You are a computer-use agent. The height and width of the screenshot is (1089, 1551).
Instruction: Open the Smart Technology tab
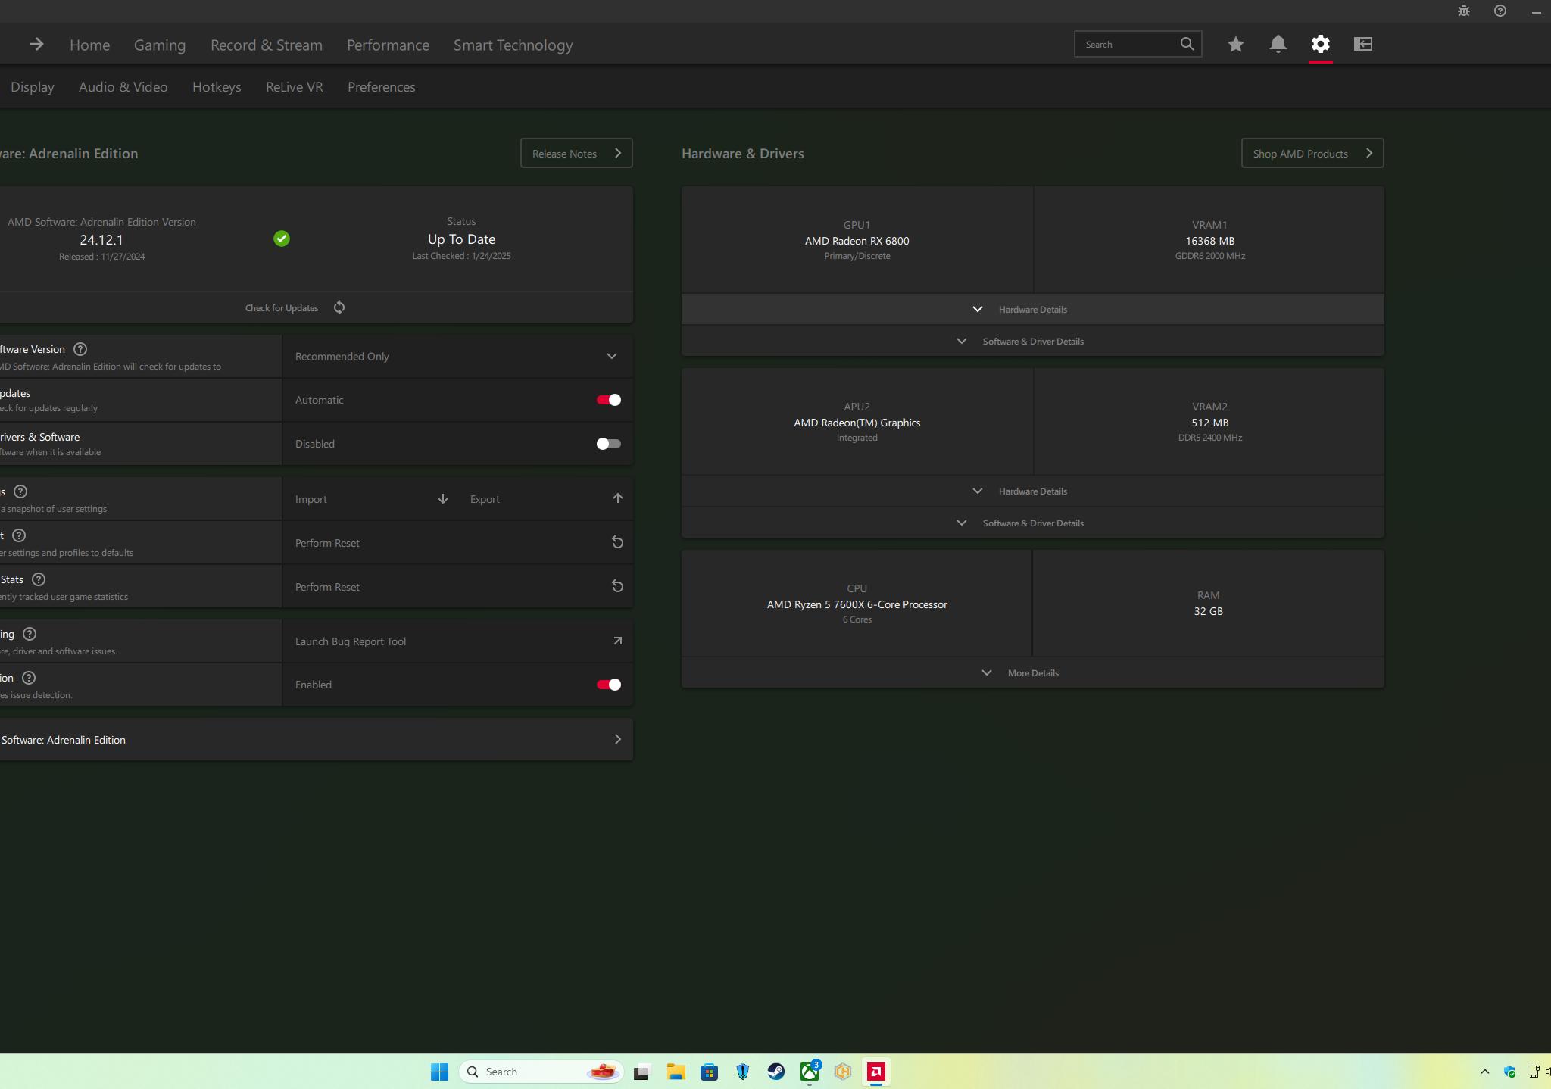coord(513,45)
